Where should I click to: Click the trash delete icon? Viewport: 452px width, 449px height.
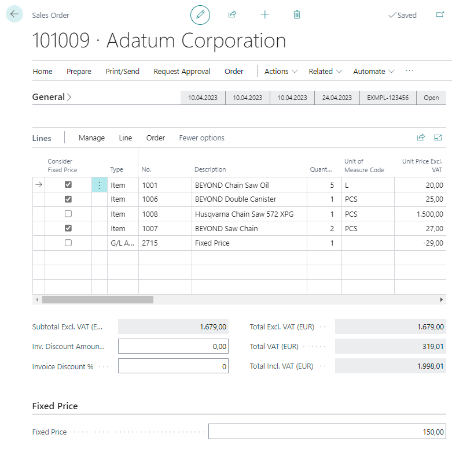tap(297, 15)
